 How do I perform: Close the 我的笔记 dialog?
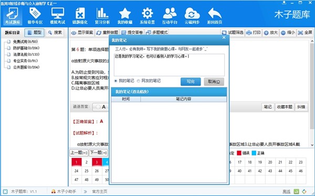[x=224, y=38]
